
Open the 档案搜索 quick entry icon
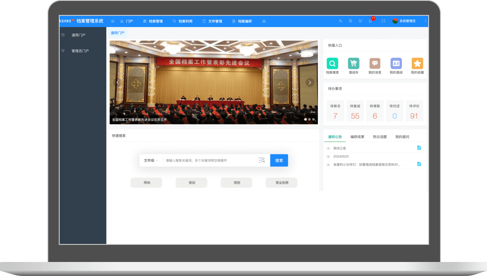tap(333, 64)
